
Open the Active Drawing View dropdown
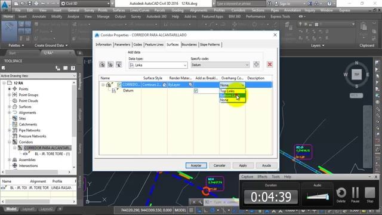pyautogui.click(x=38, y=76)
